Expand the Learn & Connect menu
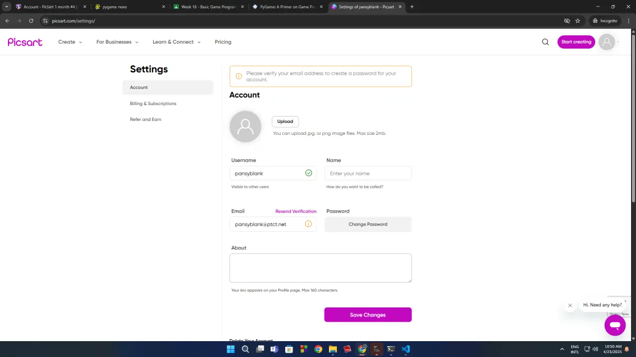The height and width of the screenshot is (357, 636). (x=176, y=42)
